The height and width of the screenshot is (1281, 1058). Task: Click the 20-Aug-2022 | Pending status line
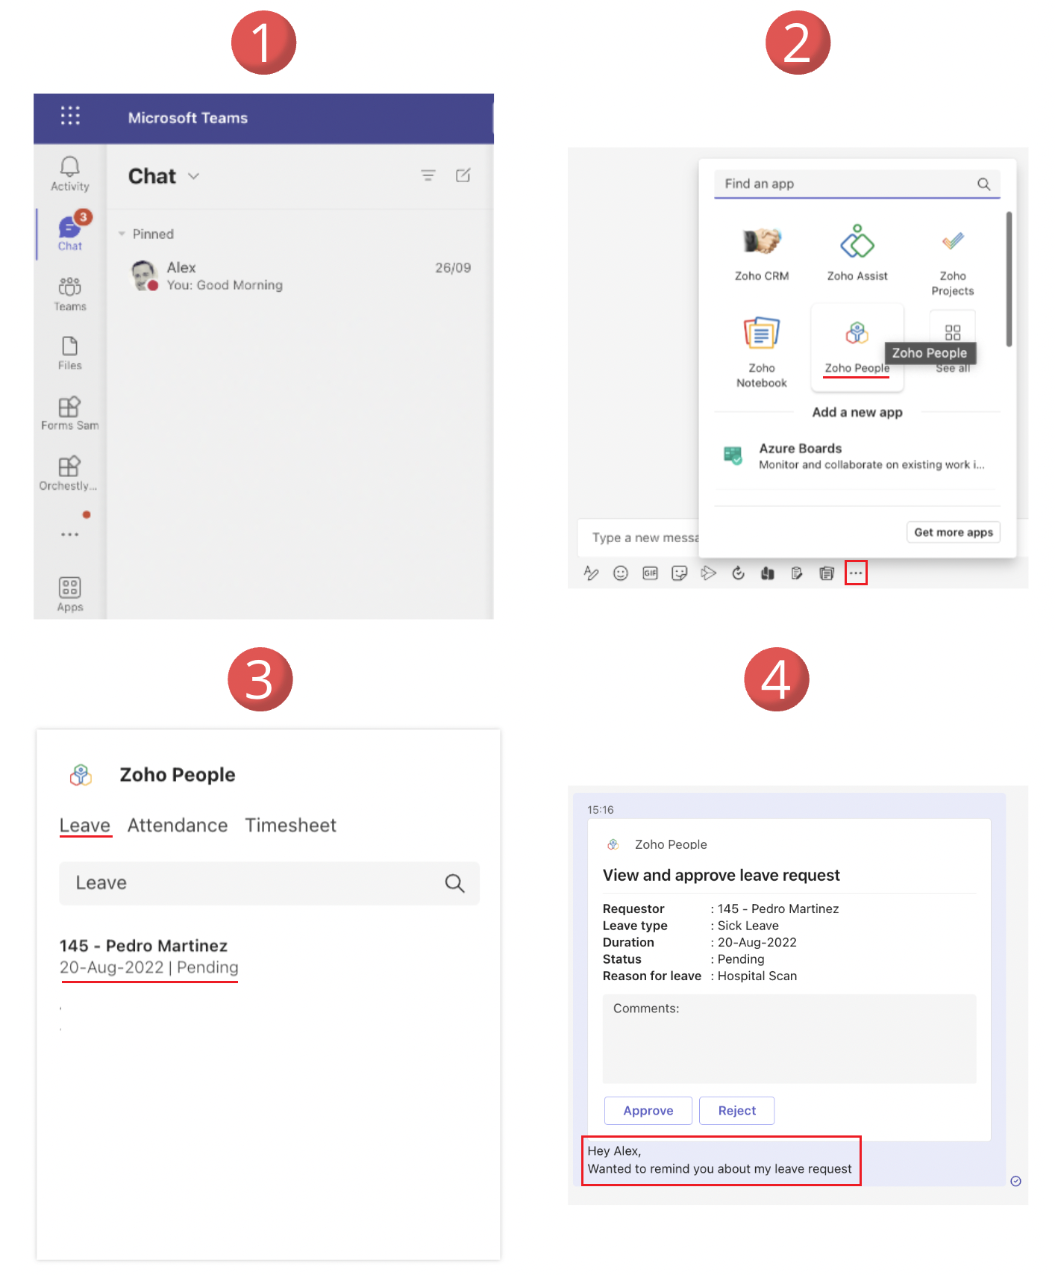[149, 967]
